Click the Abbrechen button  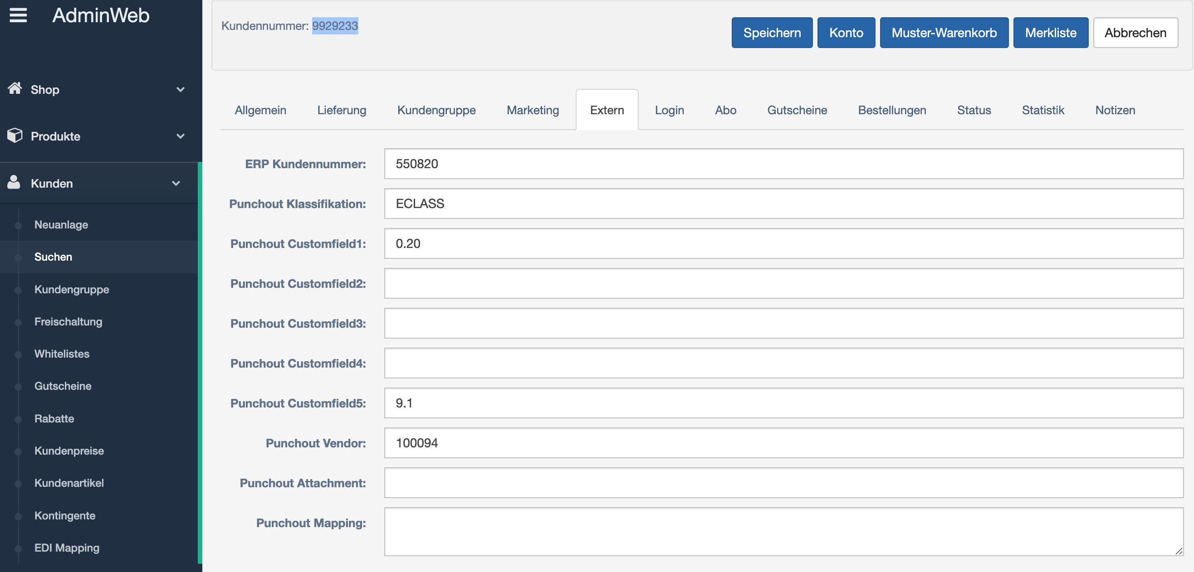coord(1135,33)
